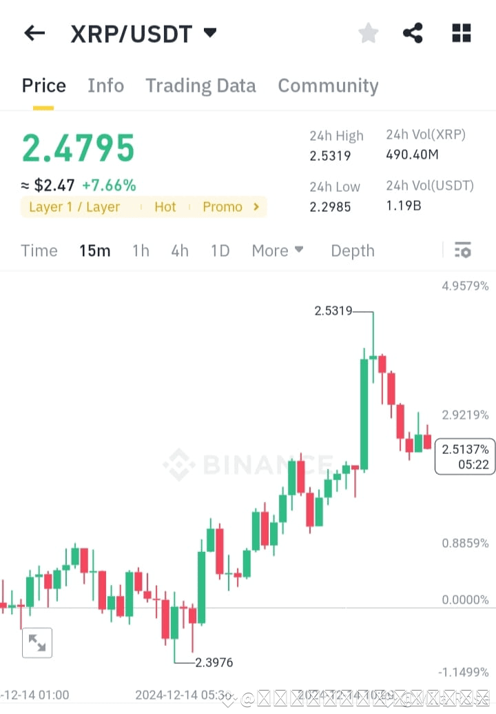Open the markets grid view icon
The width and height of the screenshot is (496, 714).
point(460,32)
